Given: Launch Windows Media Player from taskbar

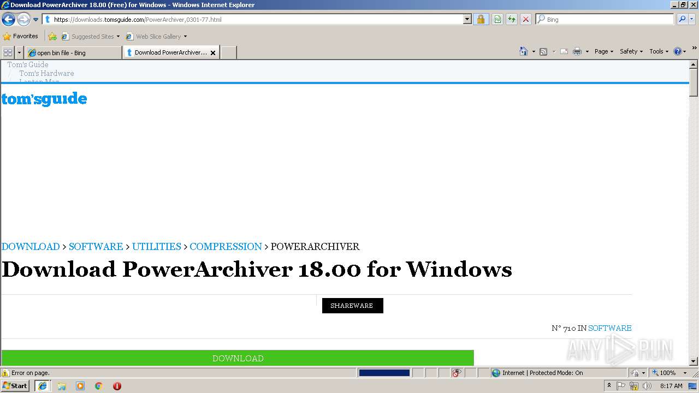Looking at the screenshot, I should pyautogui.click(x=80, y=386).
